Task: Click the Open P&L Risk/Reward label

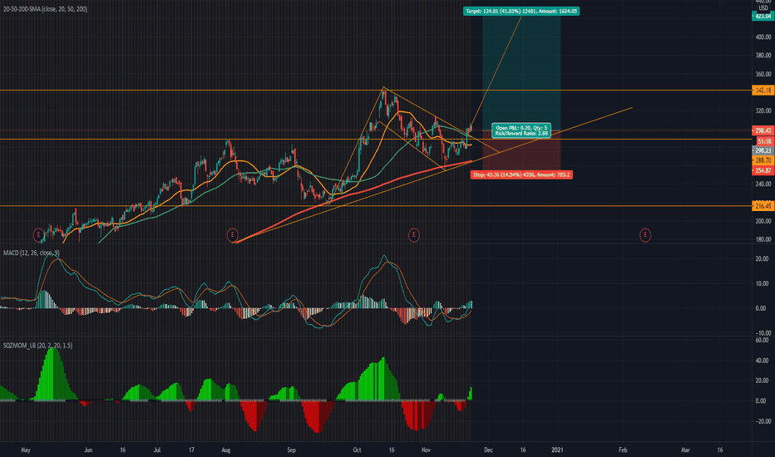Action: coord(521,130)
